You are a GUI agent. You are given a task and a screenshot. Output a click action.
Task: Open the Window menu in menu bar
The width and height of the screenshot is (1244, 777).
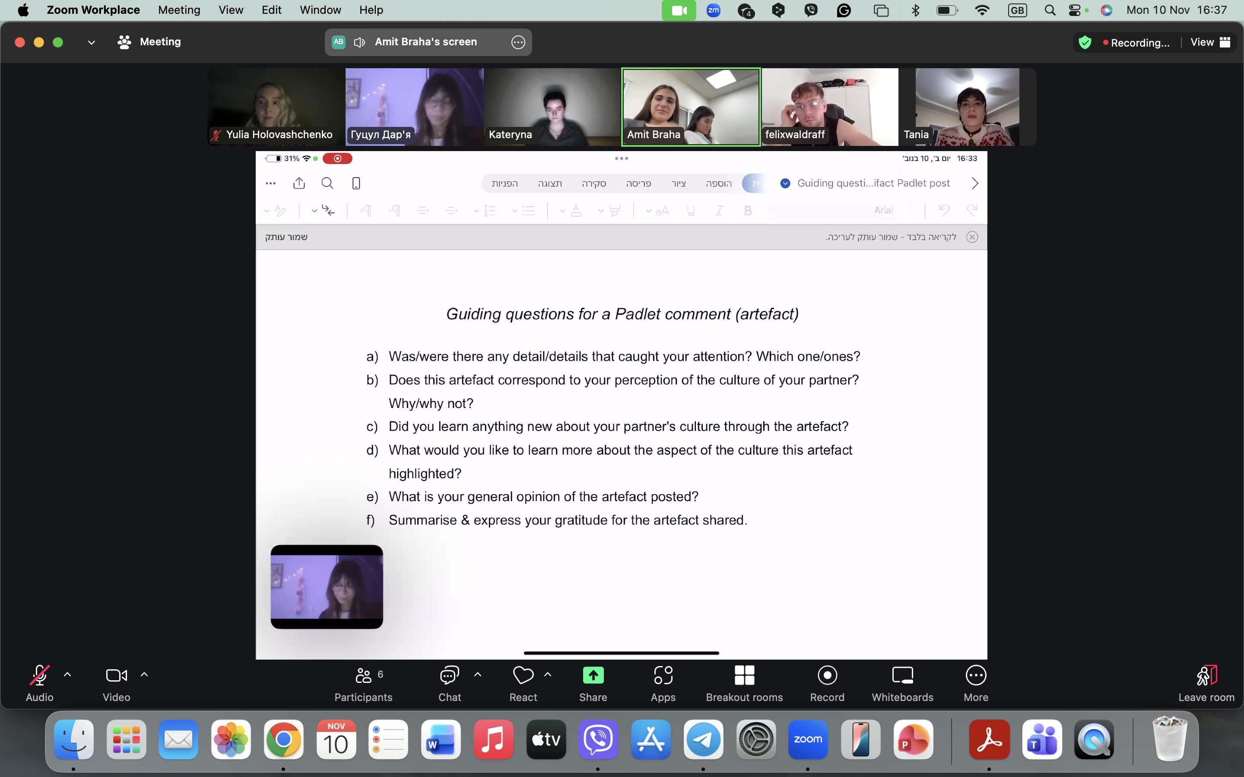(320, 10)
